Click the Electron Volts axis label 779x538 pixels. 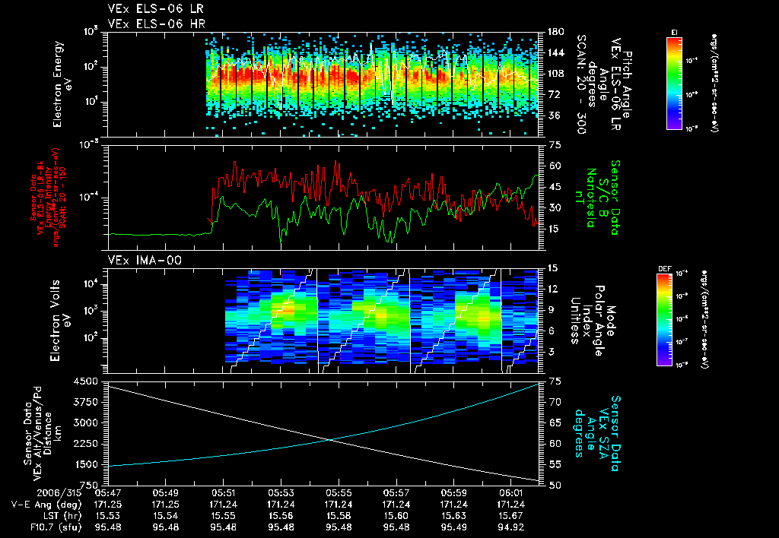(x=59, y=321)
